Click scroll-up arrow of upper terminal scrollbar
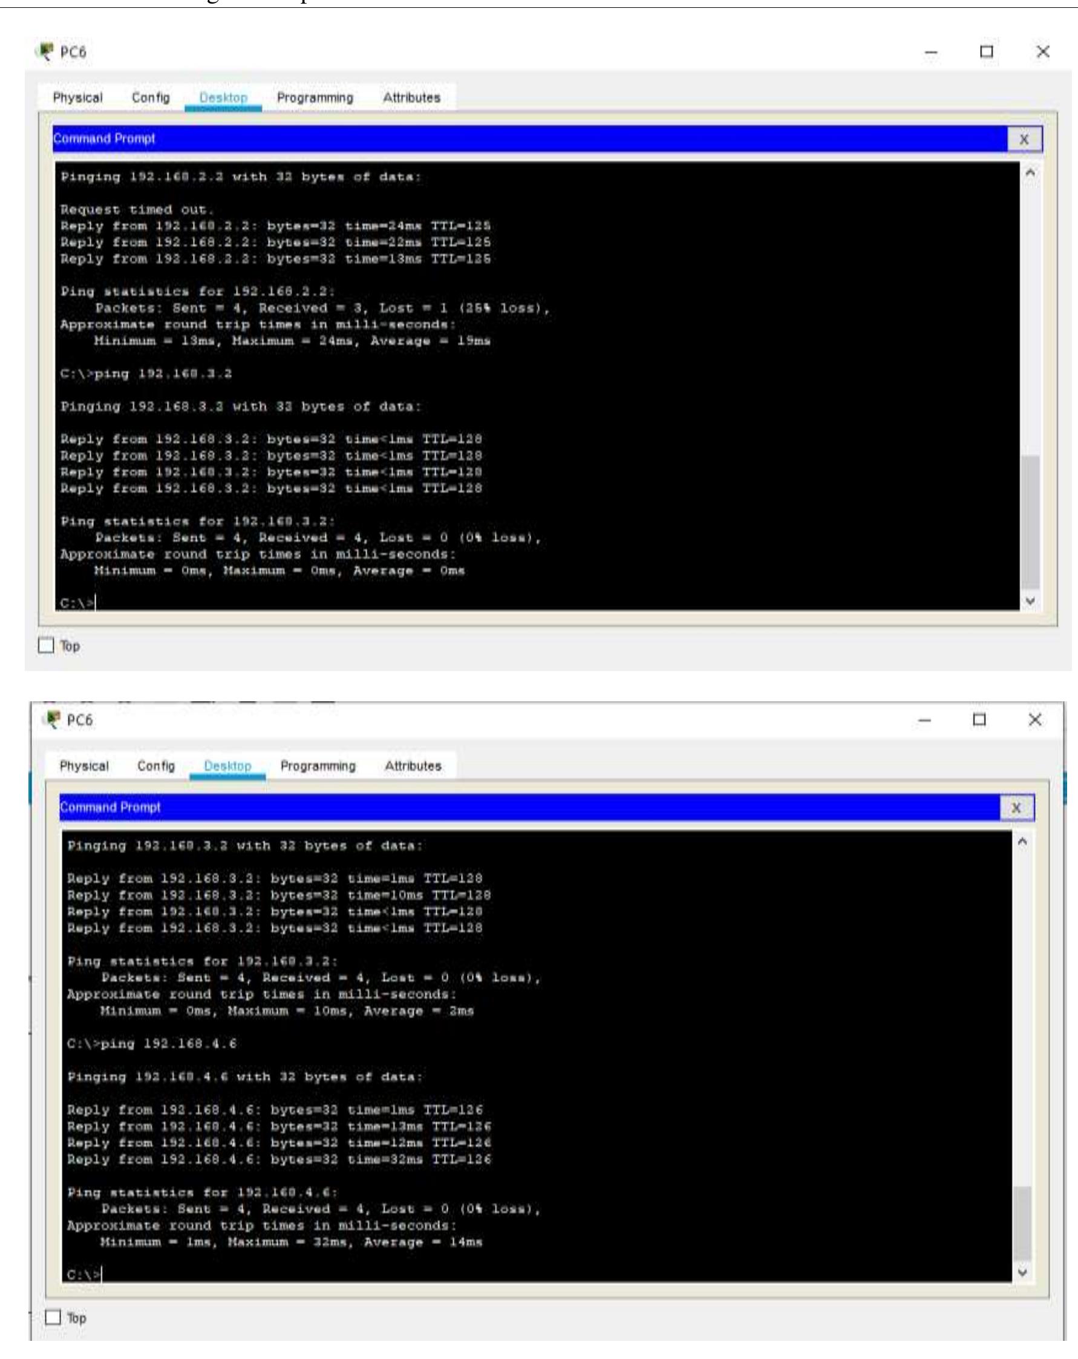 coord(1030,172)
